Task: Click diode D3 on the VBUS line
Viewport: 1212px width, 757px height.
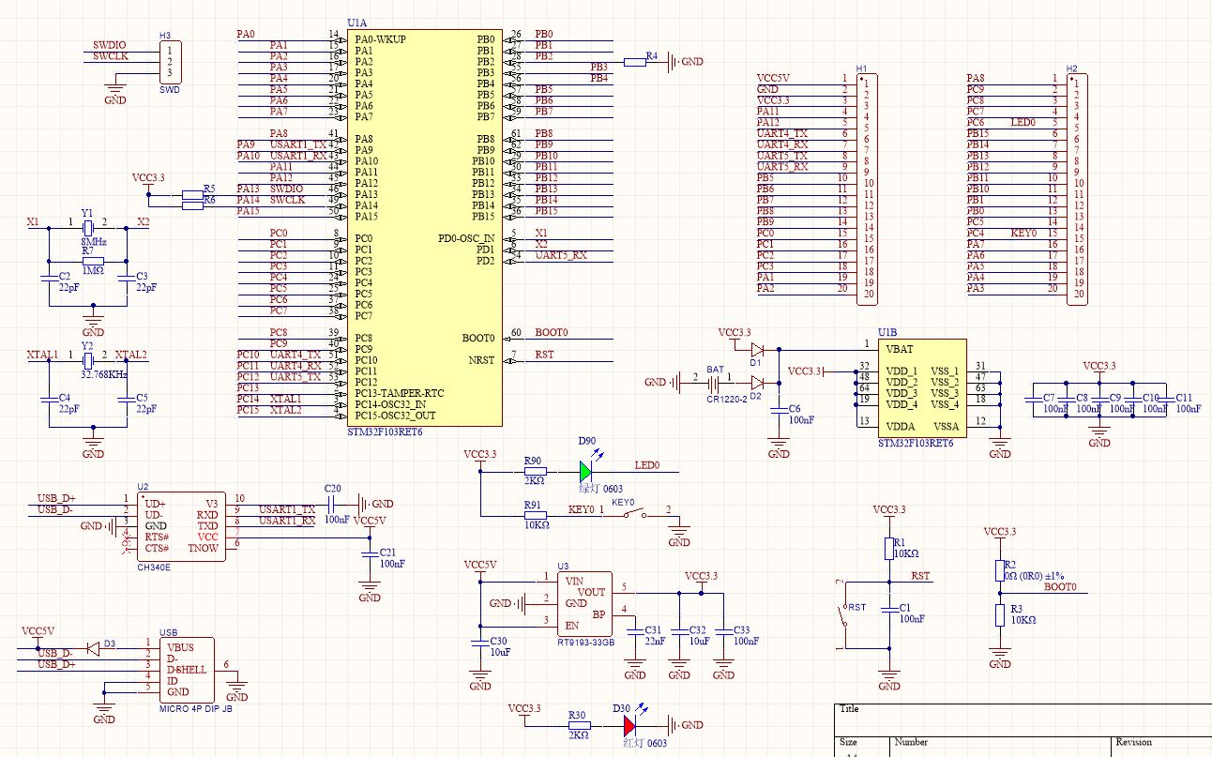Action: coord(93,647)
